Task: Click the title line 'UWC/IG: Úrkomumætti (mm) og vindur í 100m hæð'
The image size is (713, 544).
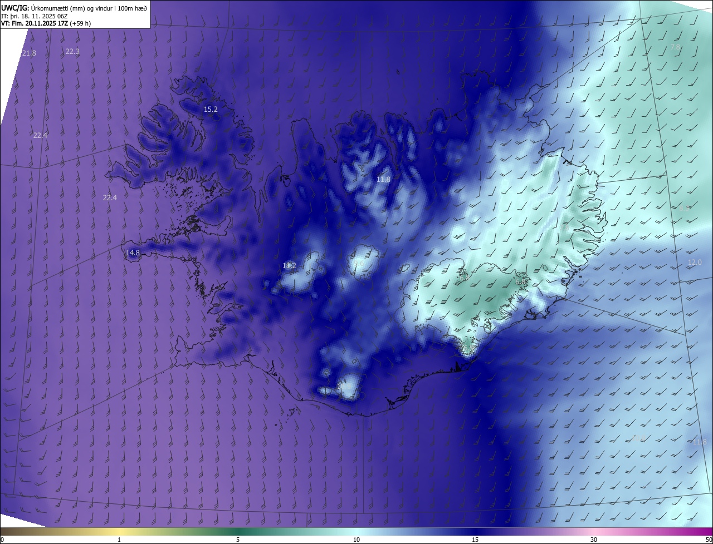Action: [74, 8]
